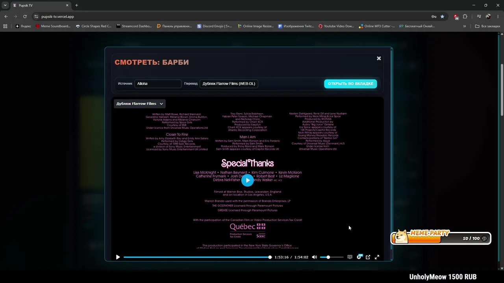Seek on the video progress bar
Image resolution: width=504 pixels, height=283 pixels.
pyautogui.click(x=197, y=257)
